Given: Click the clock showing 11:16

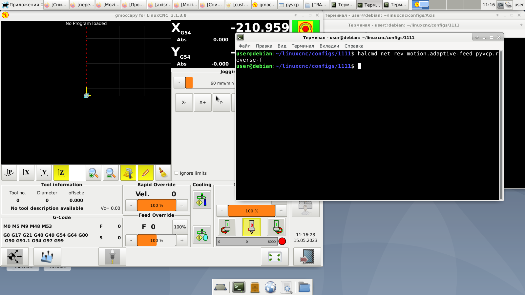Looking at the screenshot, I should [489, 5].
